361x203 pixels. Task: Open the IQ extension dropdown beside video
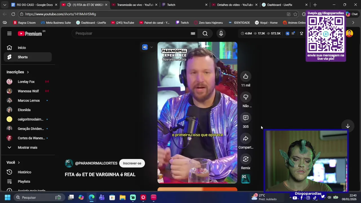[x=151, y=47]
